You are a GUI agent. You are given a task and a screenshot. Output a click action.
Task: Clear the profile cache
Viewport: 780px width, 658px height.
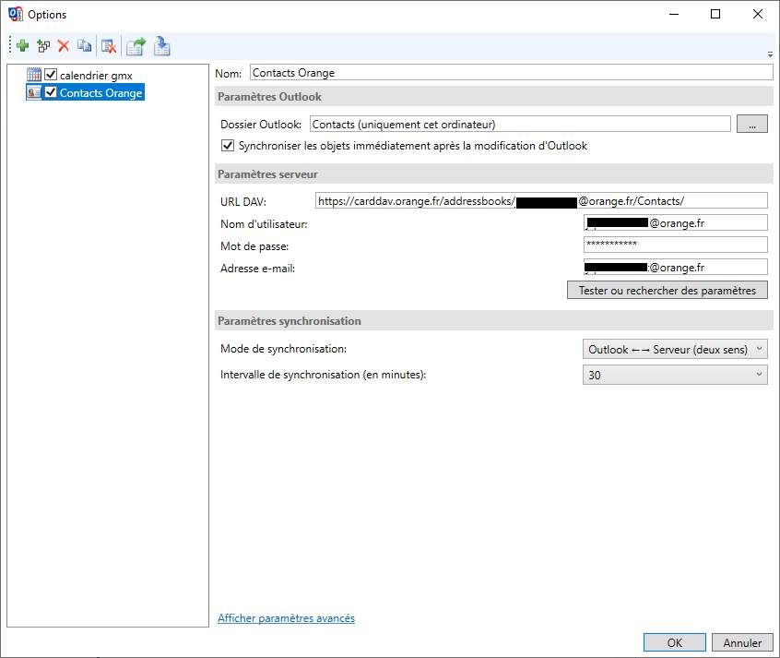111,45
